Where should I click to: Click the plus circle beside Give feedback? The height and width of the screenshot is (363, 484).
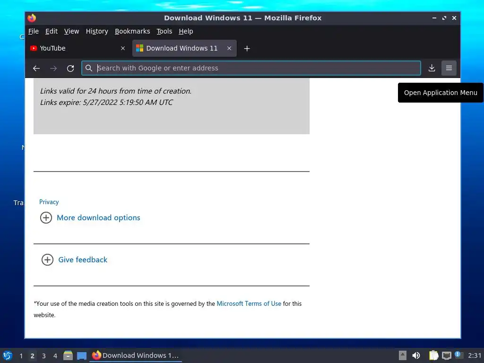click(x=47, y=259)
